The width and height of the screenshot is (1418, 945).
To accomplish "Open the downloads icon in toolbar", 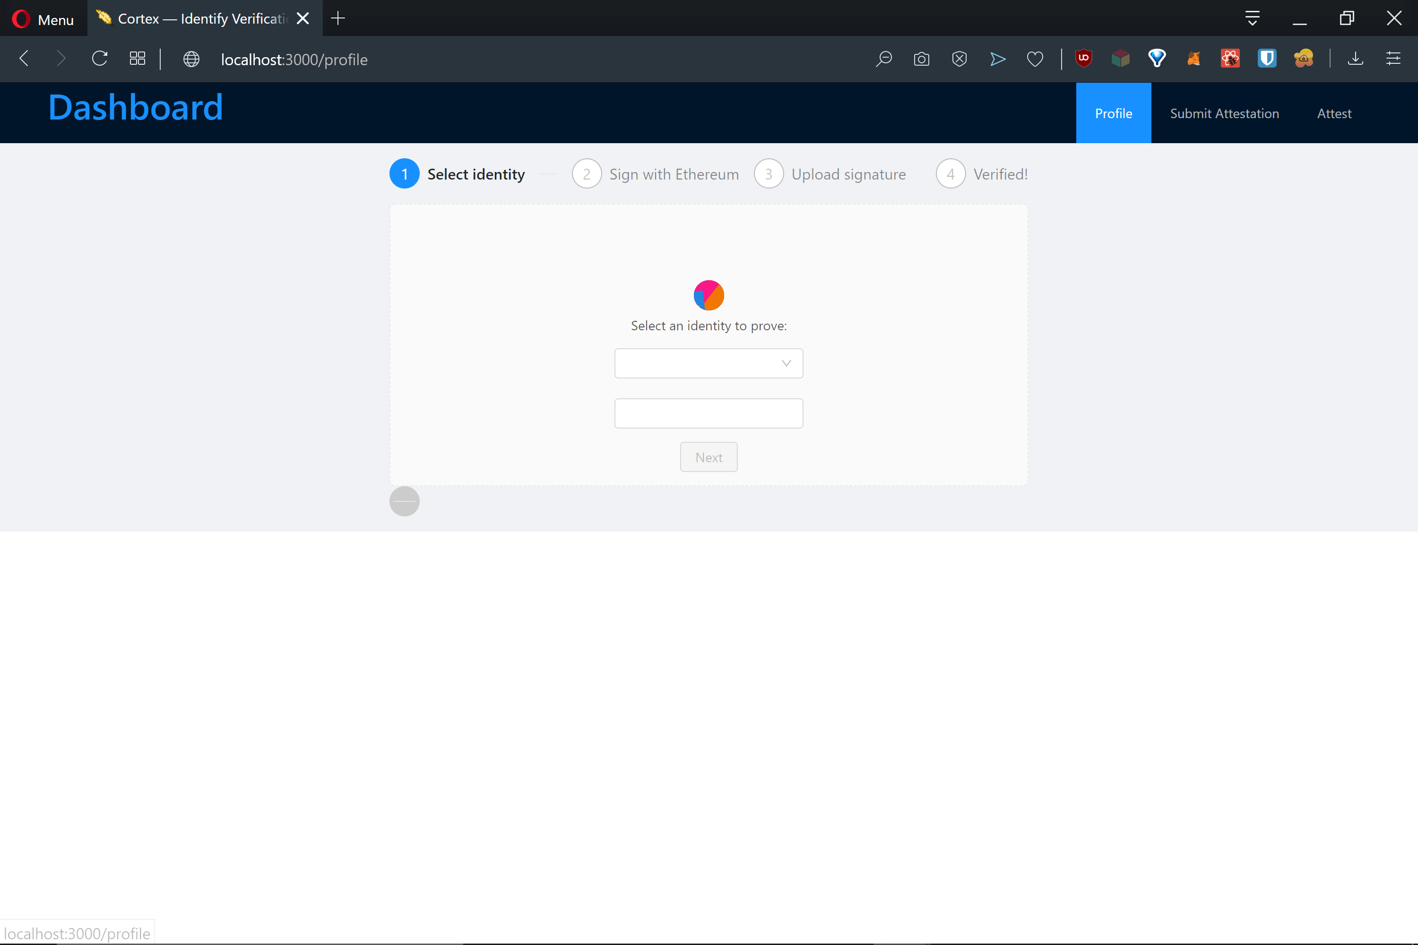I will click(1355, 59).
